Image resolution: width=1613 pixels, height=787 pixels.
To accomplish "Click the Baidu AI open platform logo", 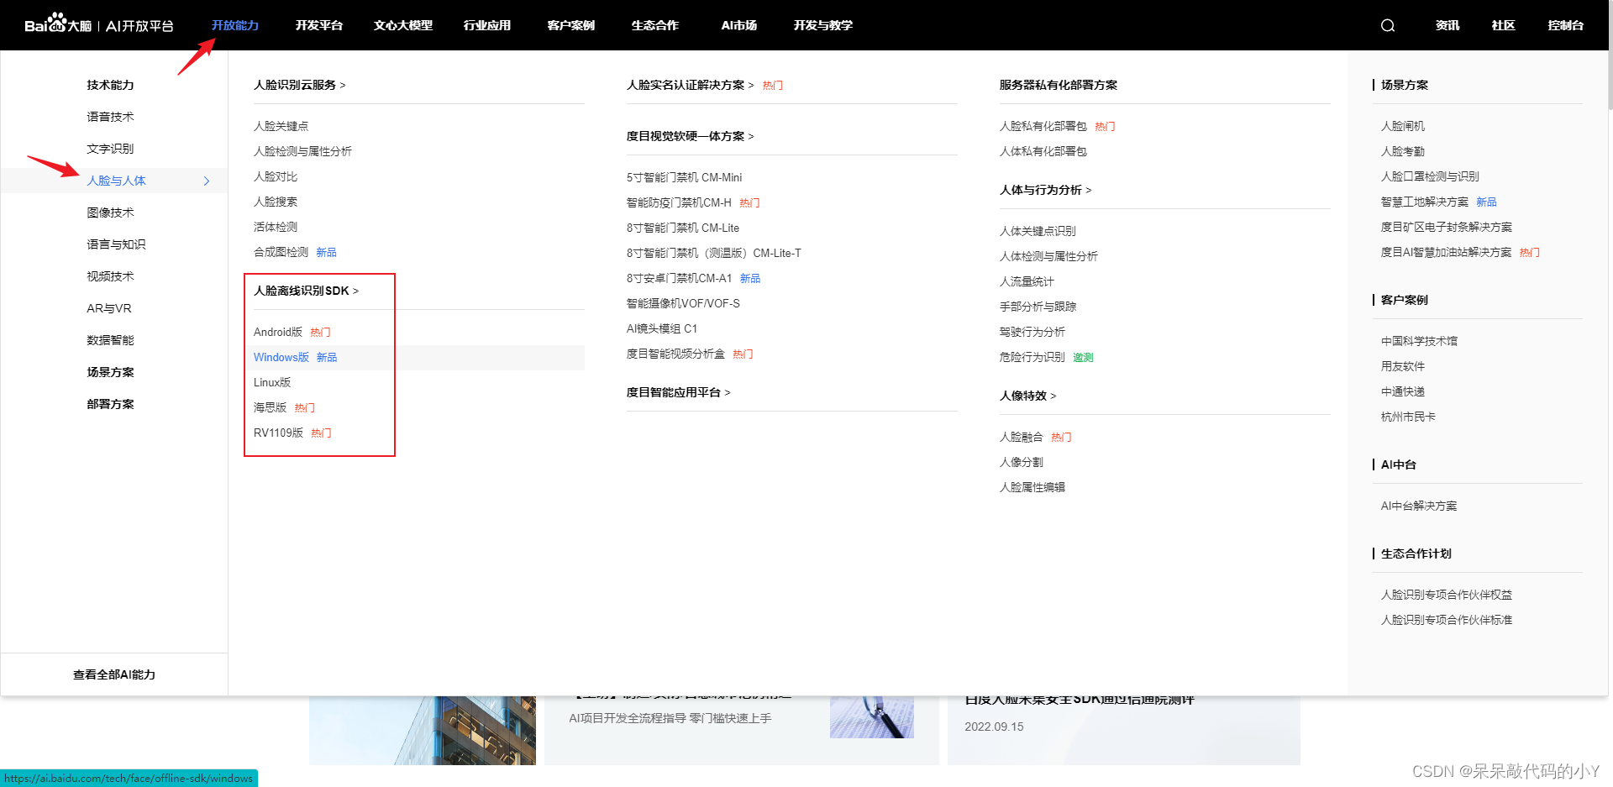I will 99,24.
